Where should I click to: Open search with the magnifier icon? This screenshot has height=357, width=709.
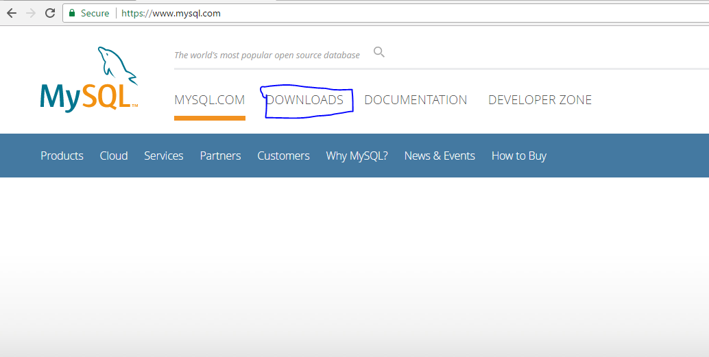pyautogui.click(x=379, y=53)
